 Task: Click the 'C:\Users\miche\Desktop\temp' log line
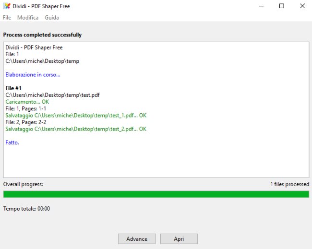42,61
